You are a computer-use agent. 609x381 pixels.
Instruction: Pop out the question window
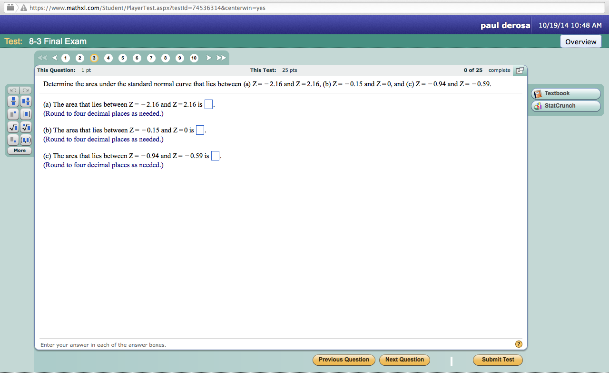coord(520,70)
